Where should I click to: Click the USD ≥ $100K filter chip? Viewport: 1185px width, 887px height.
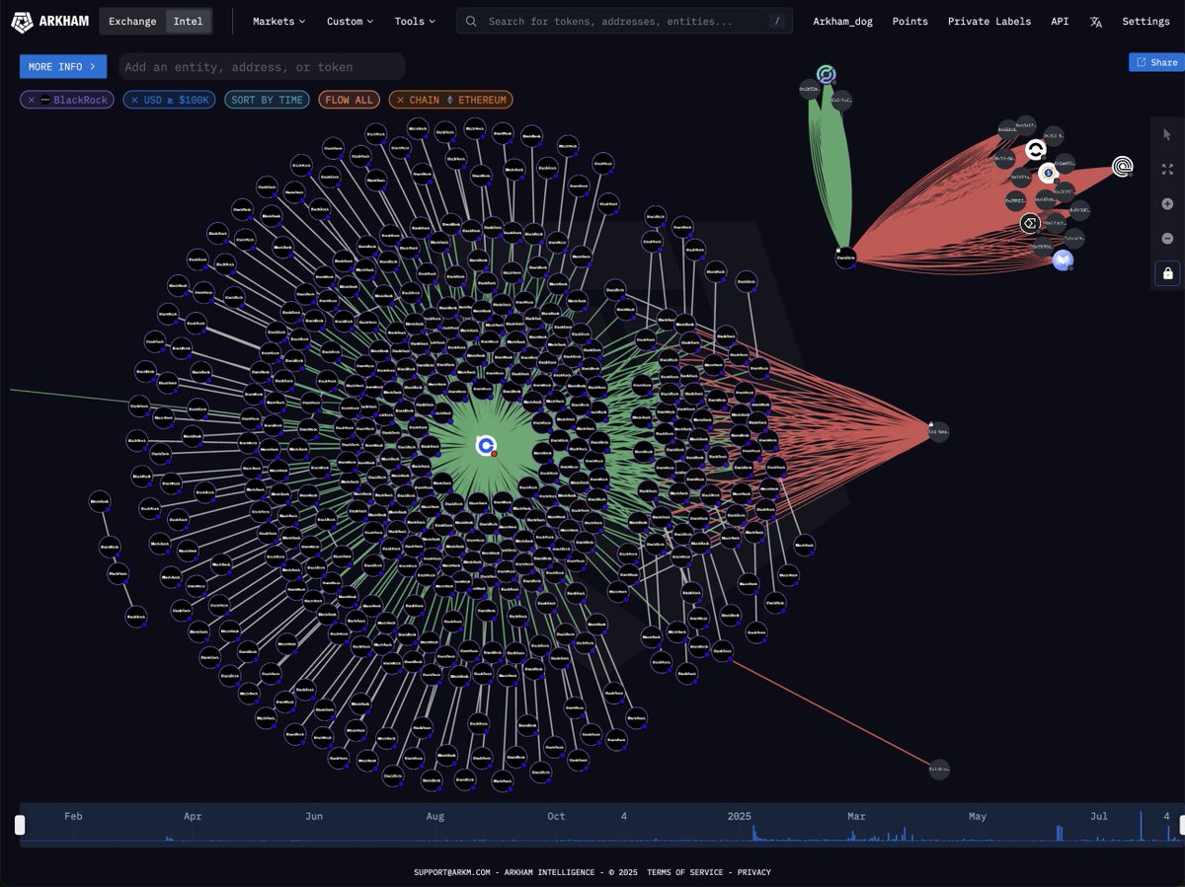pos(169,100)
